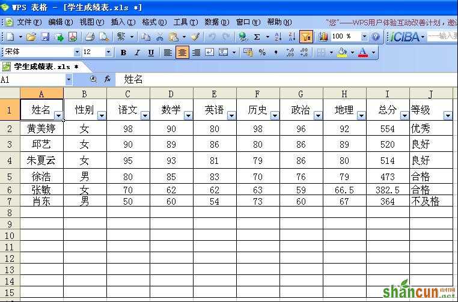
Task: Print the current spreadsheet
Action: 90,37
